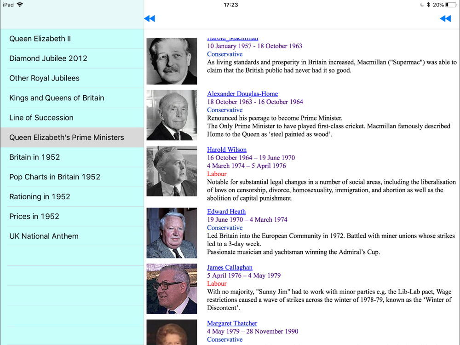460x345 pixels.
Task: Tap the 17:23 clock in status bar
Action: click(x=230, y=5)
